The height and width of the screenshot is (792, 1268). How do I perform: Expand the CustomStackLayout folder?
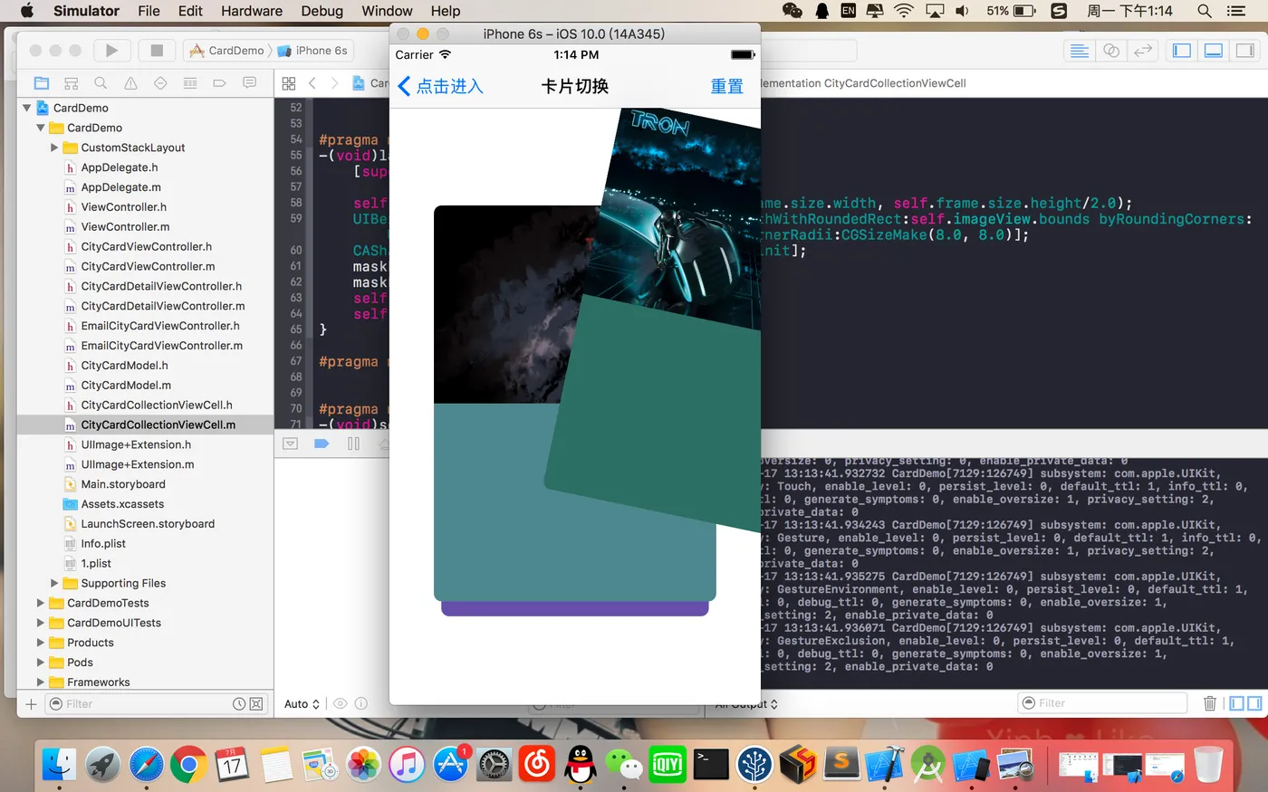54,148
